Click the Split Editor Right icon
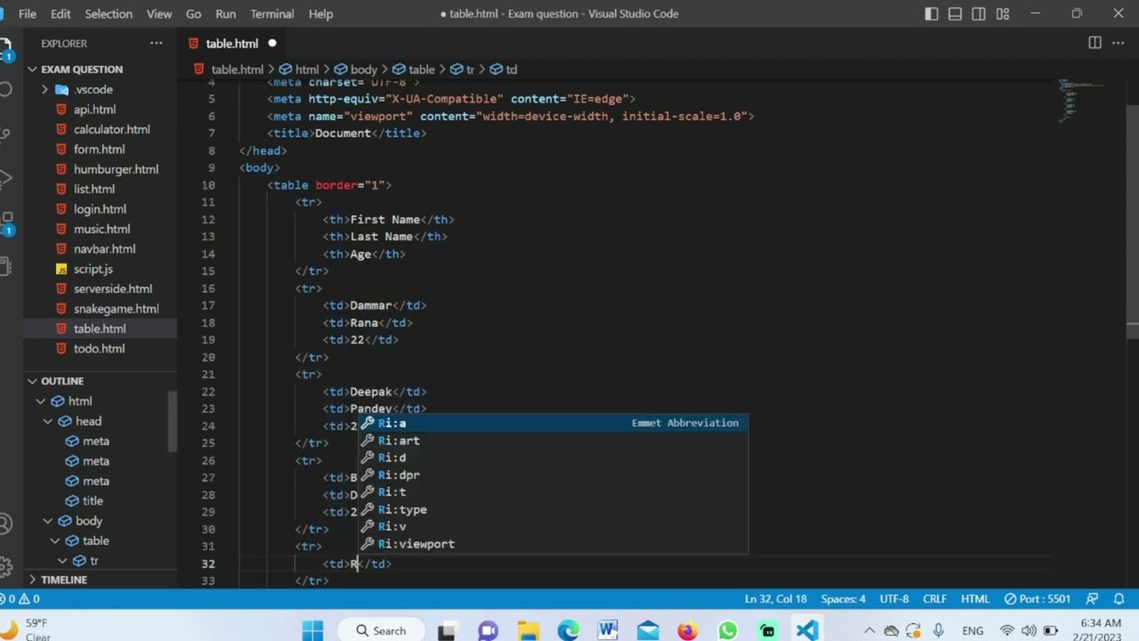The image size is (1139, 641). click(x=1095, y=43)
